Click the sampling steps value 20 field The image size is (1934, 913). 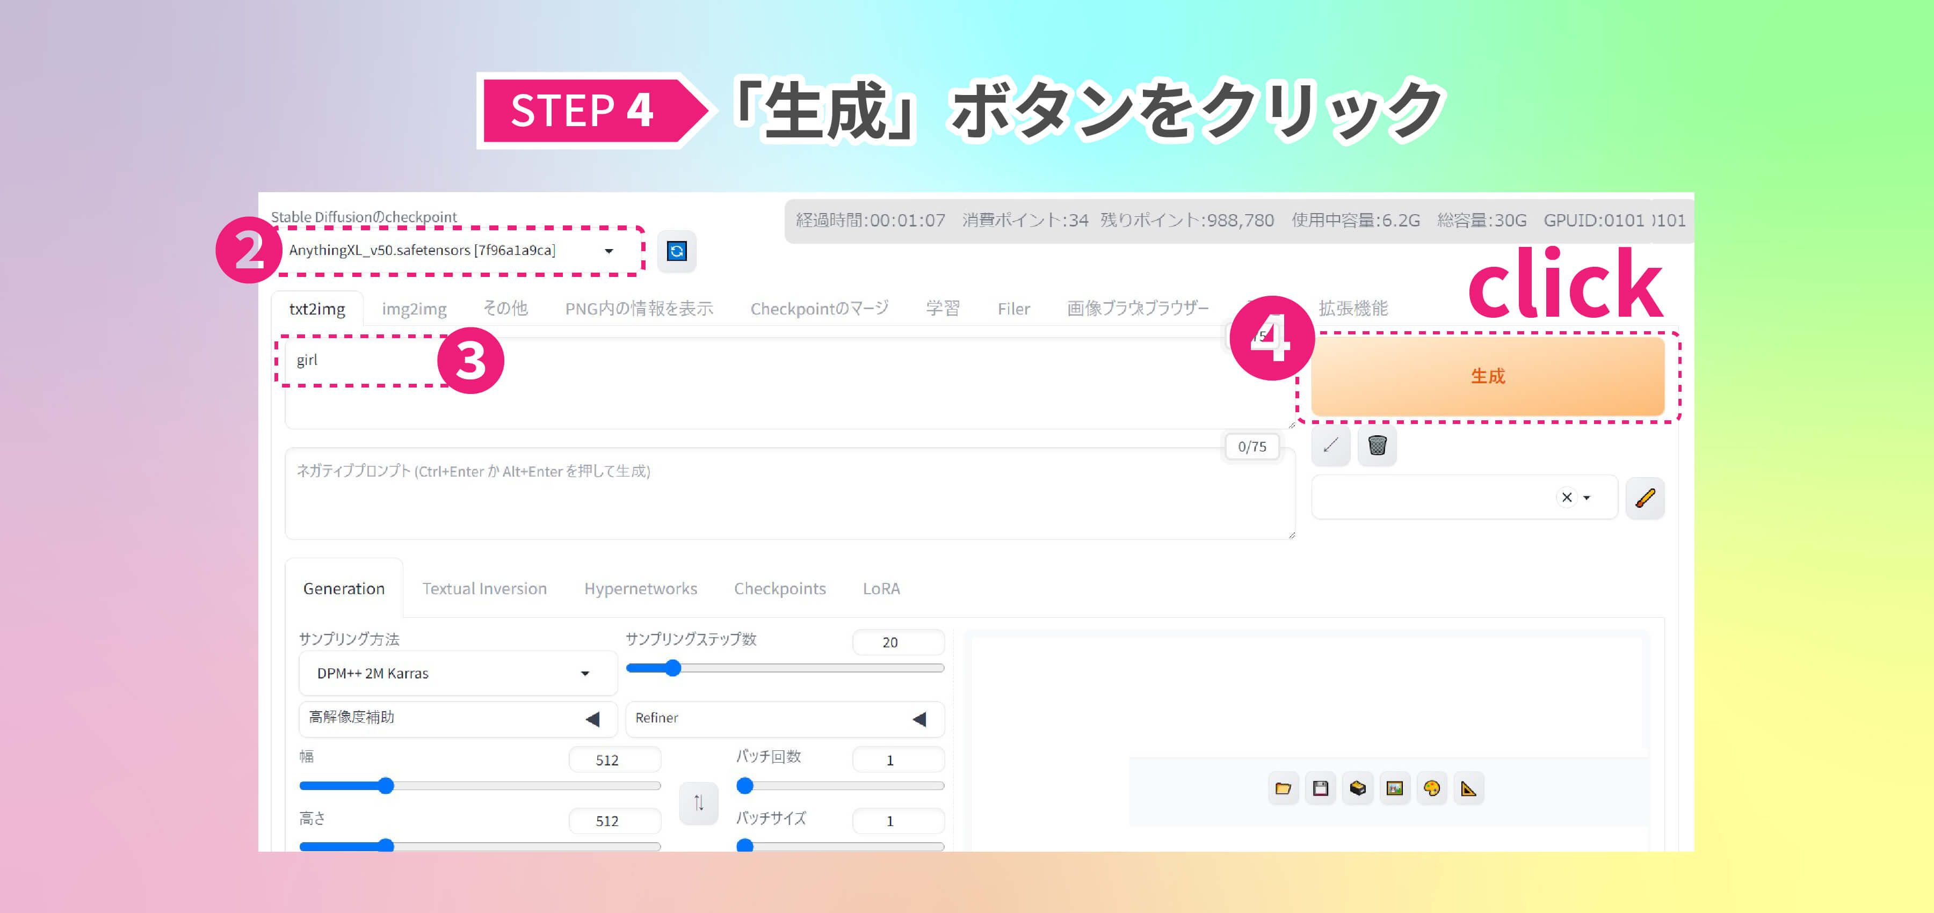898,642
